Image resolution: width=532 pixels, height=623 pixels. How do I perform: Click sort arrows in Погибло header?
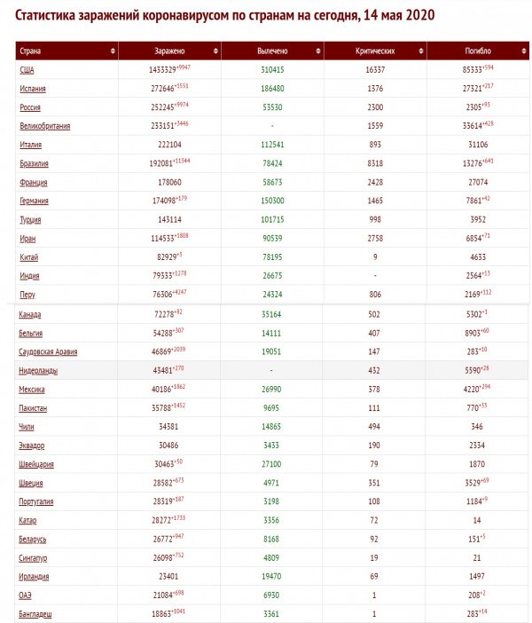[524, 51]
